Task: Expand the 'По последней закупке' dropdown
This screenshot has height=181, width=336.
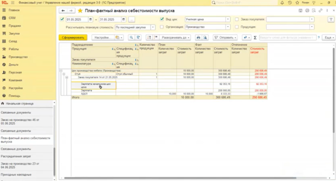Action: 153,27
